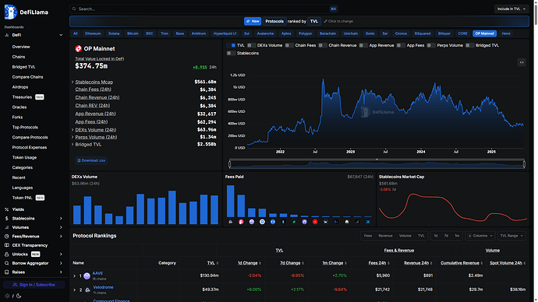The height and width of the screenshot is (302, 538).
Task: Open Bridged TVL in sidebar menu
Action: (23, 67)
